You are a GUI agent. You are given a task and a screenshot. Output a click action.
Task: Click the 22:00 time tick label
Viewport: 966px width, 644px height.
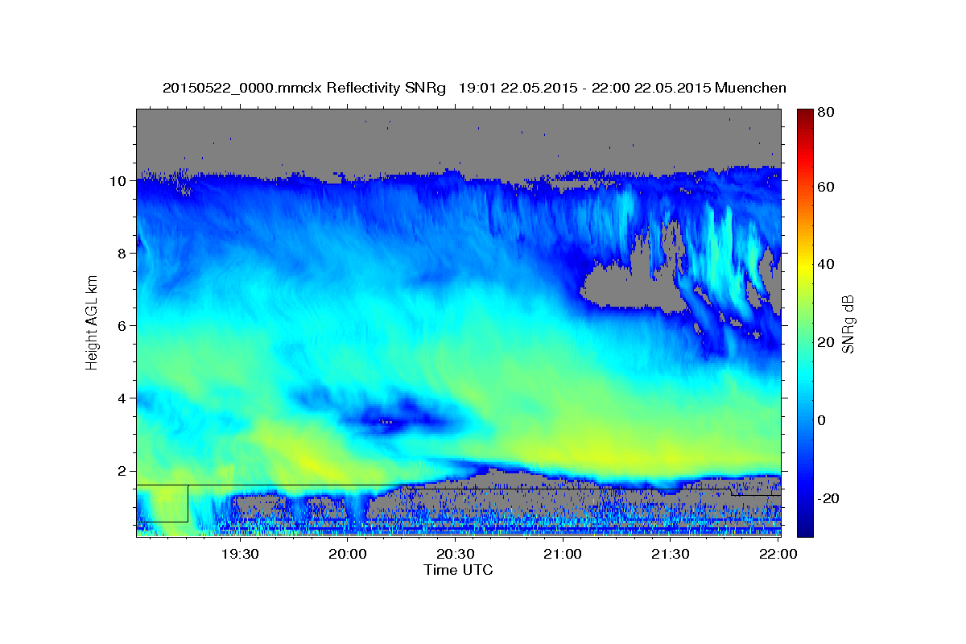tap(778, 554)
